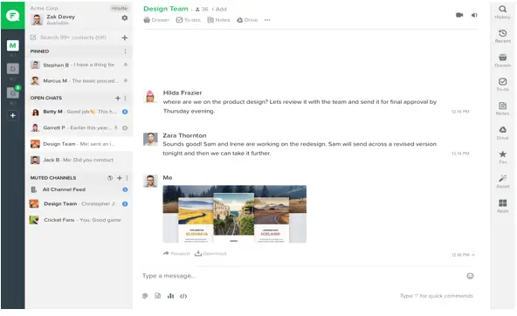Open the poll chart icon below message box
517x316 pixels.
point(170,296)
